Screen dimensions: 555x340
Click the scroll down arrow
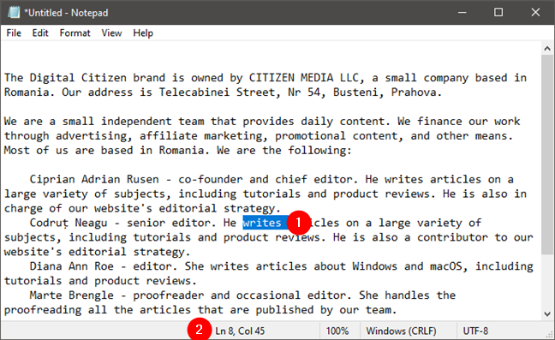pyautogui.click(x=547, y=313)
